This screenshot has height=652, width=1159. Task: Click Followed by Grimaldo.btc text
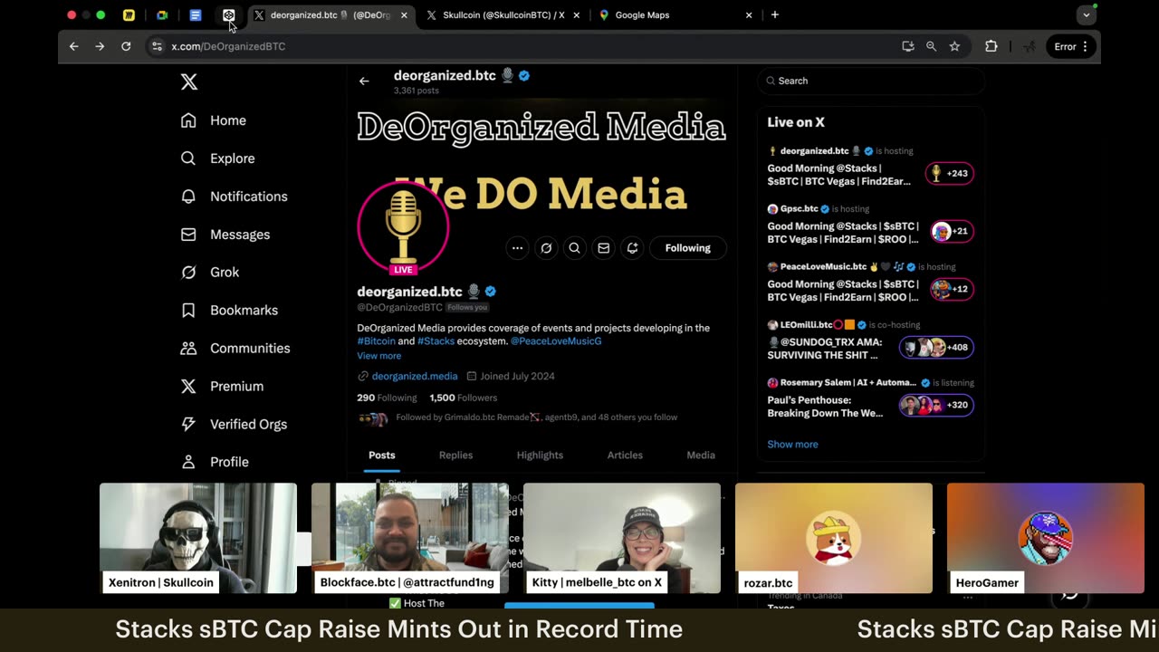[x=536, y=417]
